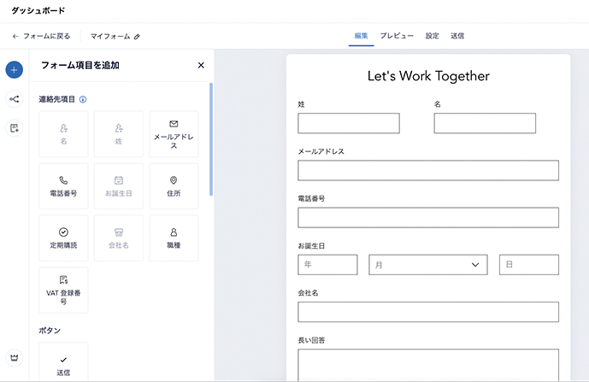
Task: Add the 電話番号 field tile
Action: point(63,186)
